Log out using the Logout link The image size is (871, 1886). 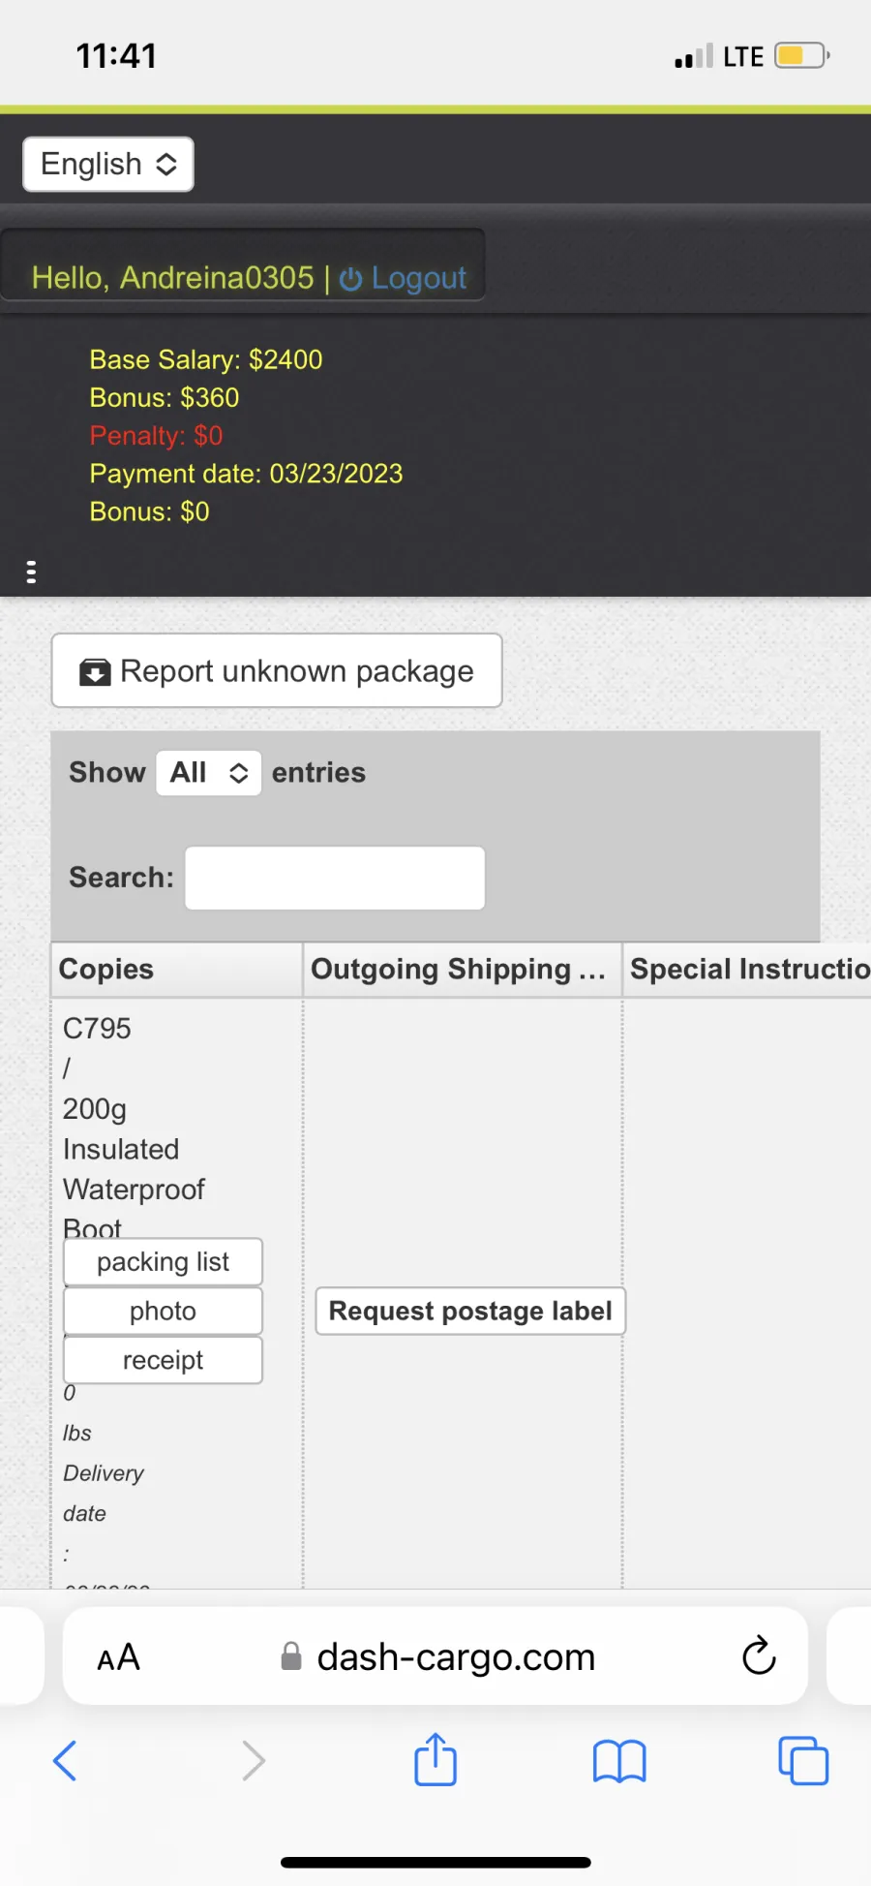(404, 278)
